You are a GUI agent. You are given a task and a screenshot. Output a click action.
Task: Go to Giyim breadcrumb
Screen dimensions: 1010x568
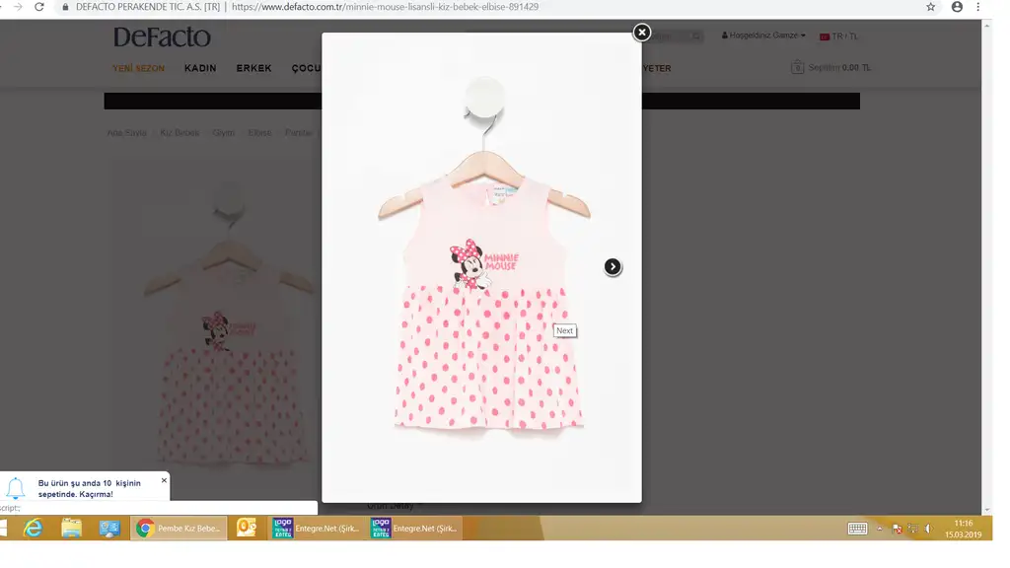pyautogui.click(x=224, y=133)
